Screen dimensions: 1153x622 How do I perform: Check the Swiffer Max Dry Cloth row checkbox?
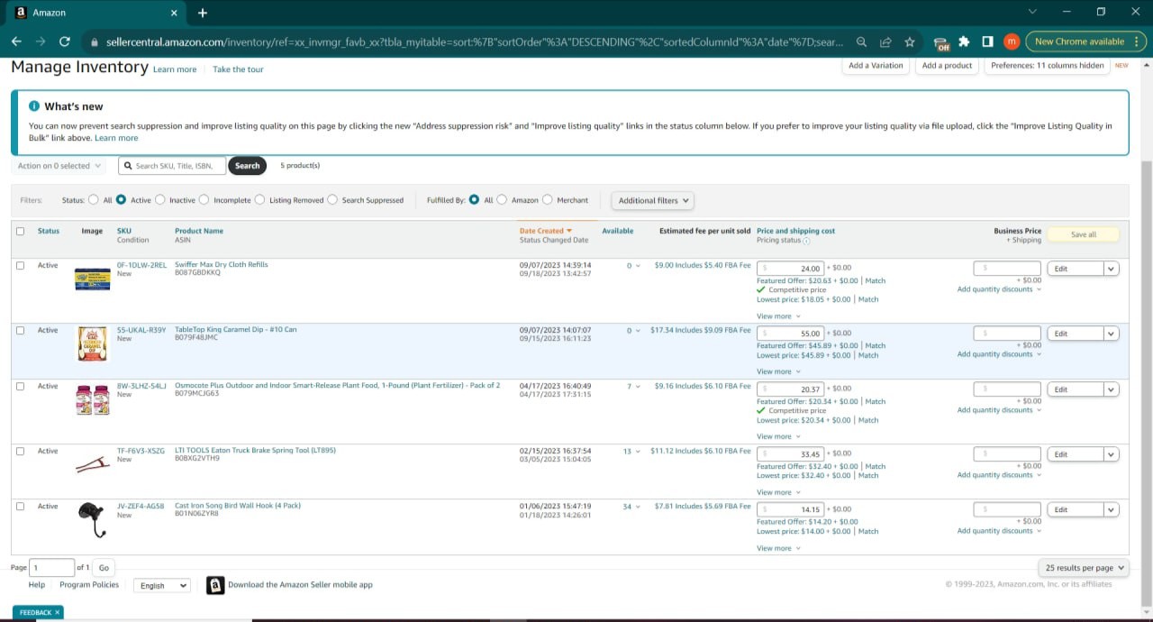click(21, 265)
